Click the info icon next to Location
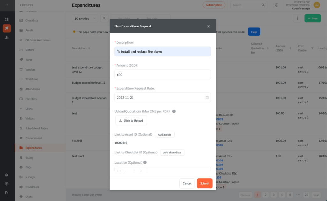Screen dimensions: 327x201 pos(145,162)
